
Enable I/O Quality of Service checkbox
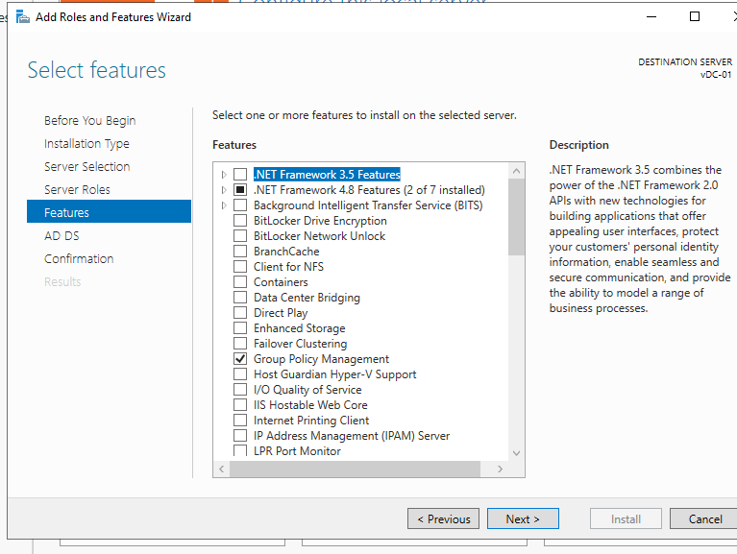coord(240,390)
